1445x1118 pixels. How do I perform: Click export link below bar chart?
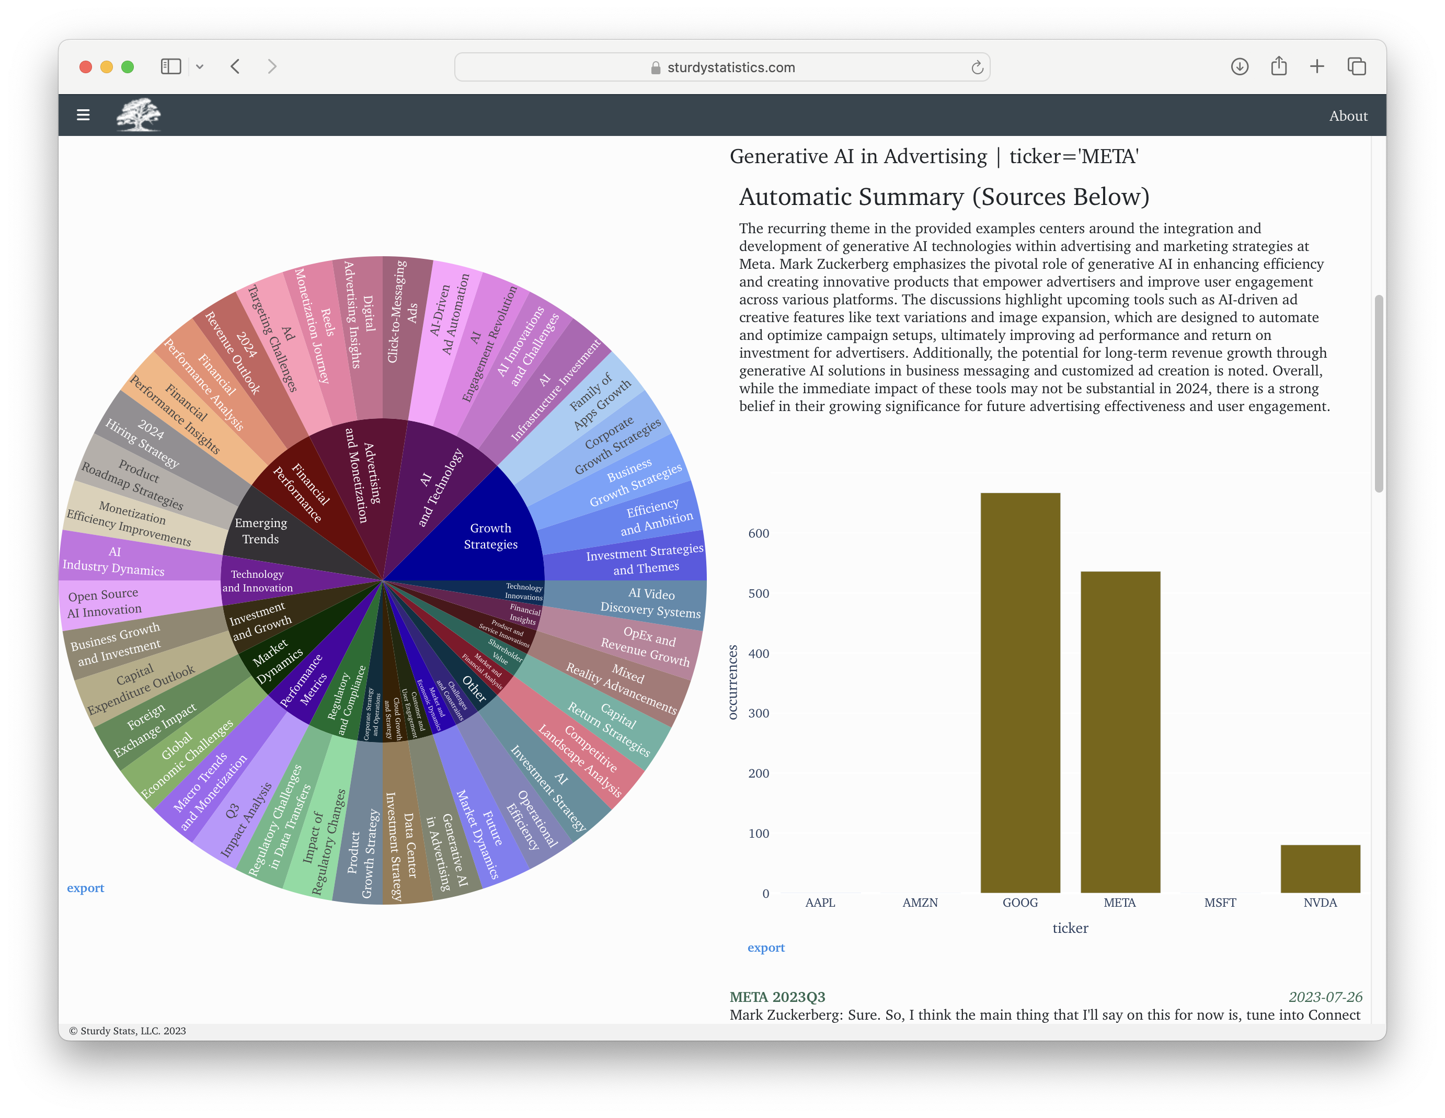(765, 947)
